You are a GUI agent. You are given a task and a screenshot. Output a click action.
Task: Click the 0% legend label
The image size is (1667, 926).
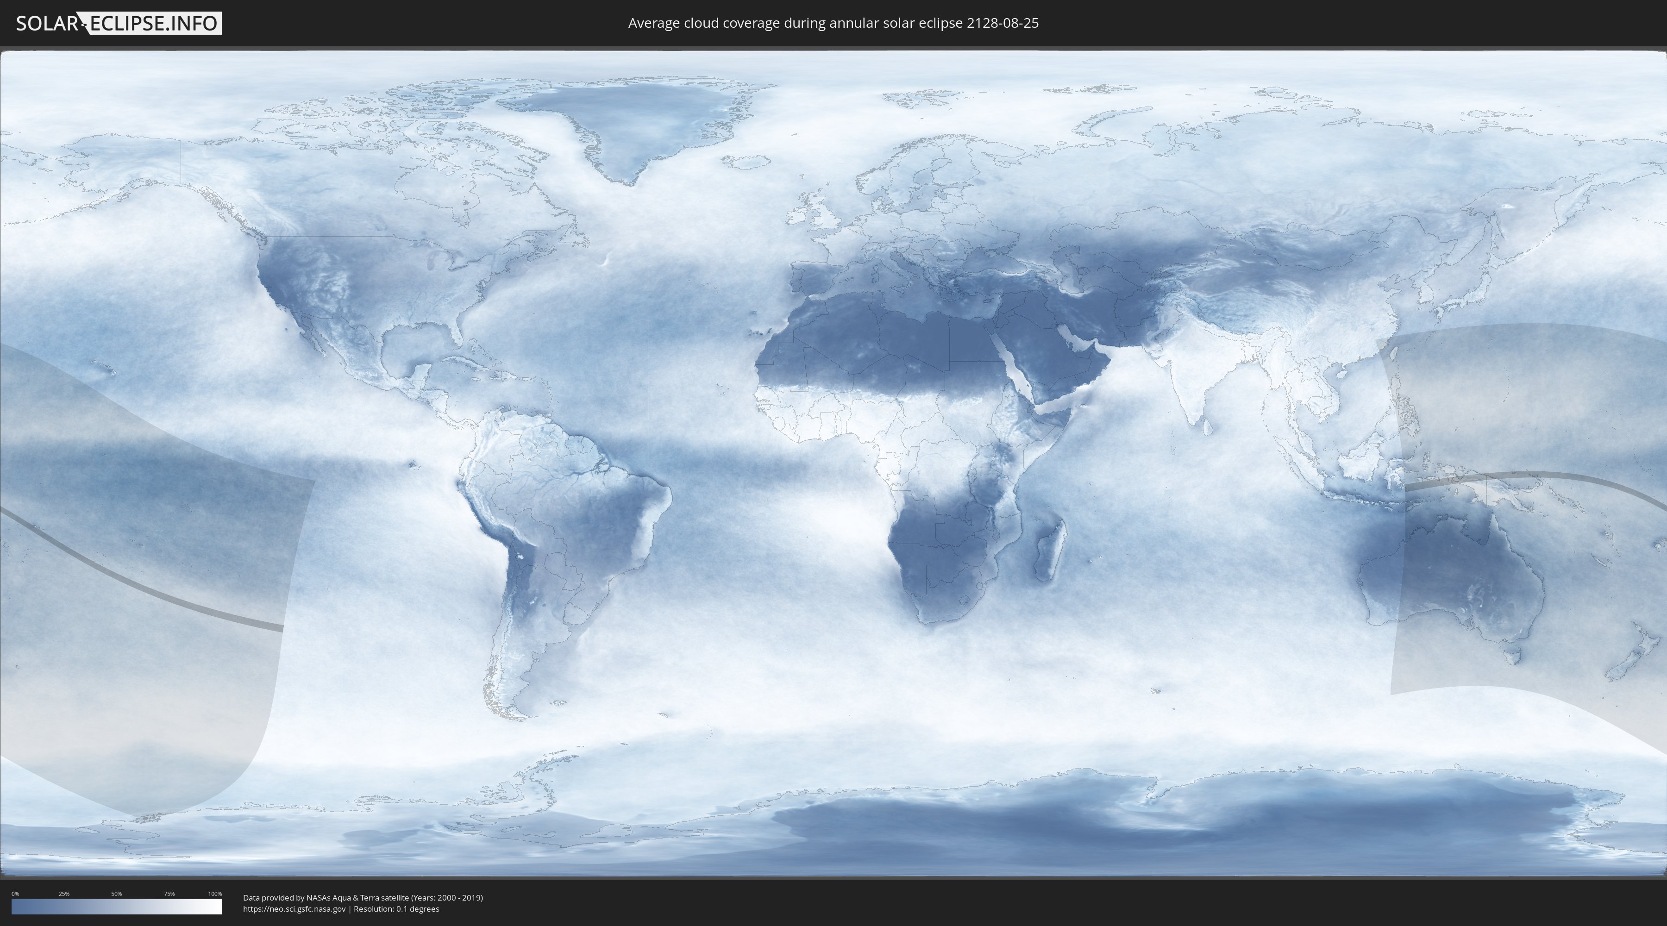pos(15,894)
